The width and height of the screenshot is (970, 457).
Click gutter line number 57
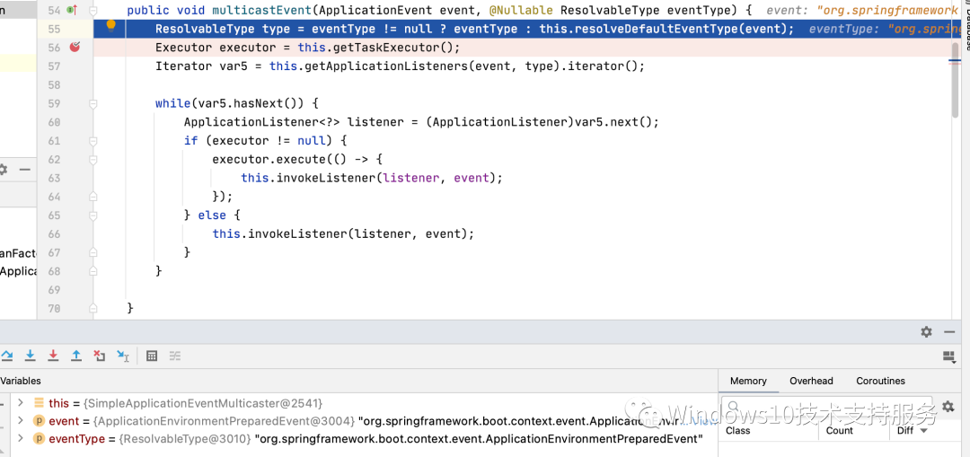[54, 66]
